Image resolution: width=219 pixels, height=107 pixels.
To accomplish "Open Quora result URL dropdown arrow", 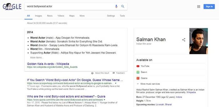I will 104,100.
